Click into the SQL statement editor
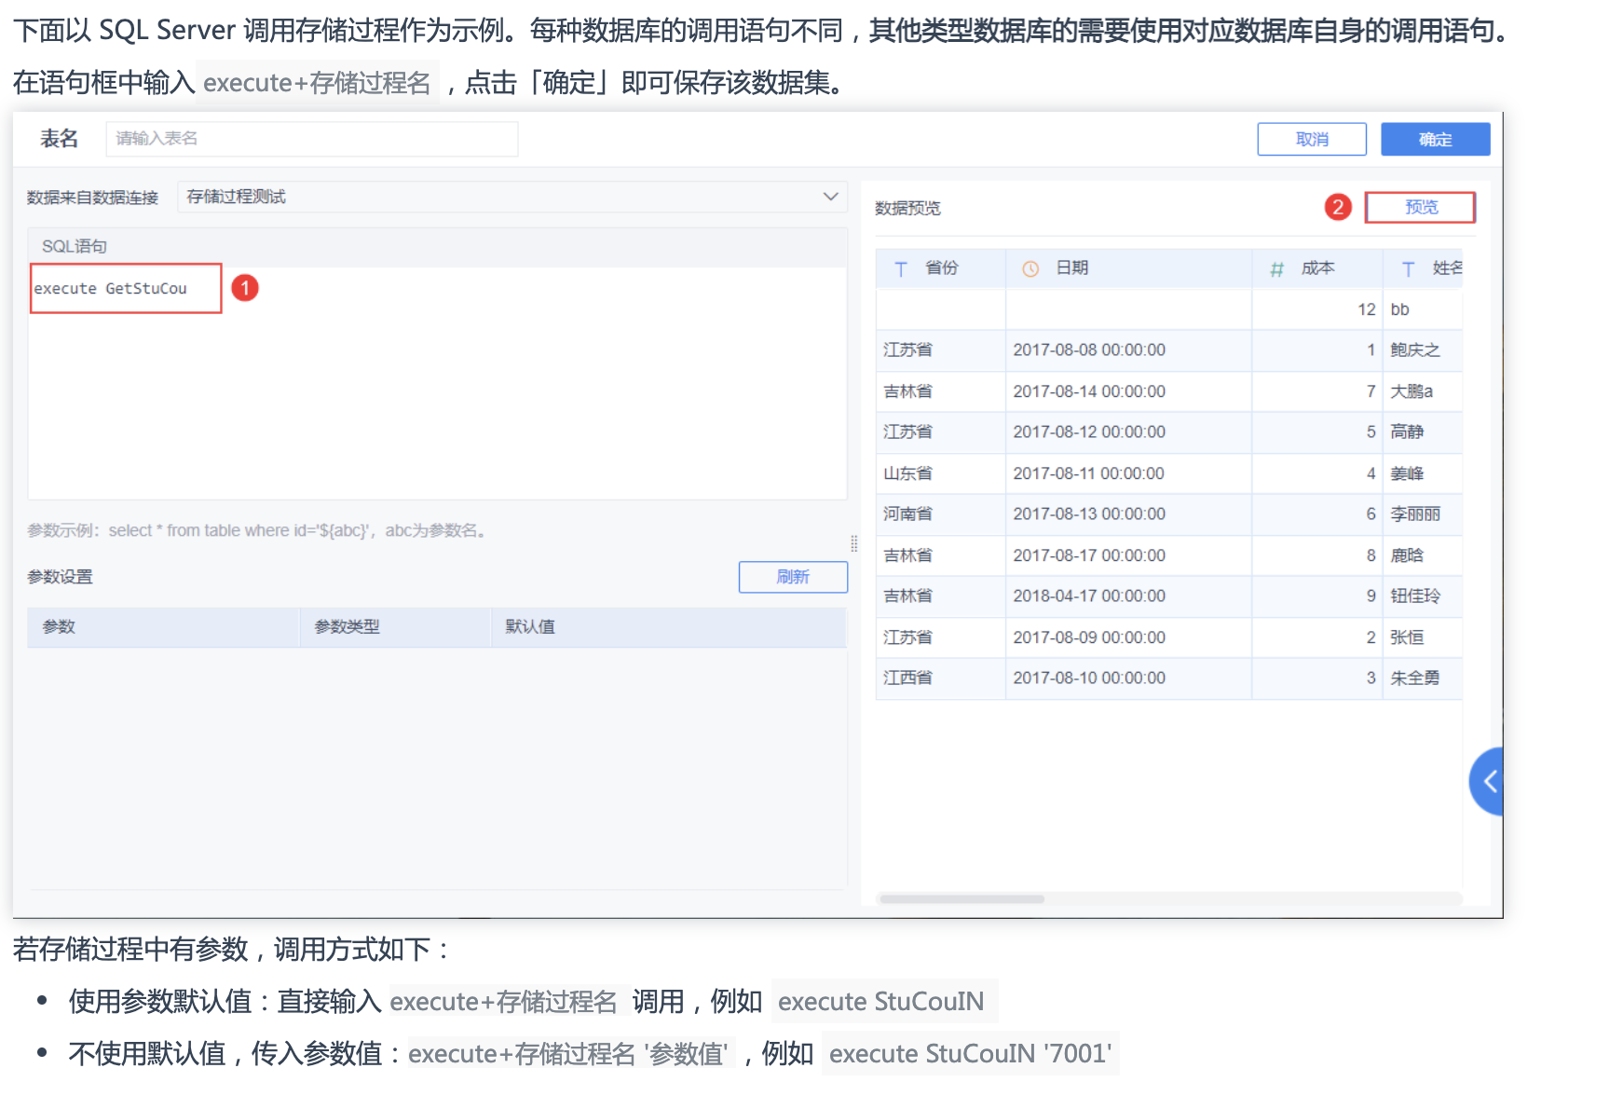1623x1109 pixels. [437, 383]
